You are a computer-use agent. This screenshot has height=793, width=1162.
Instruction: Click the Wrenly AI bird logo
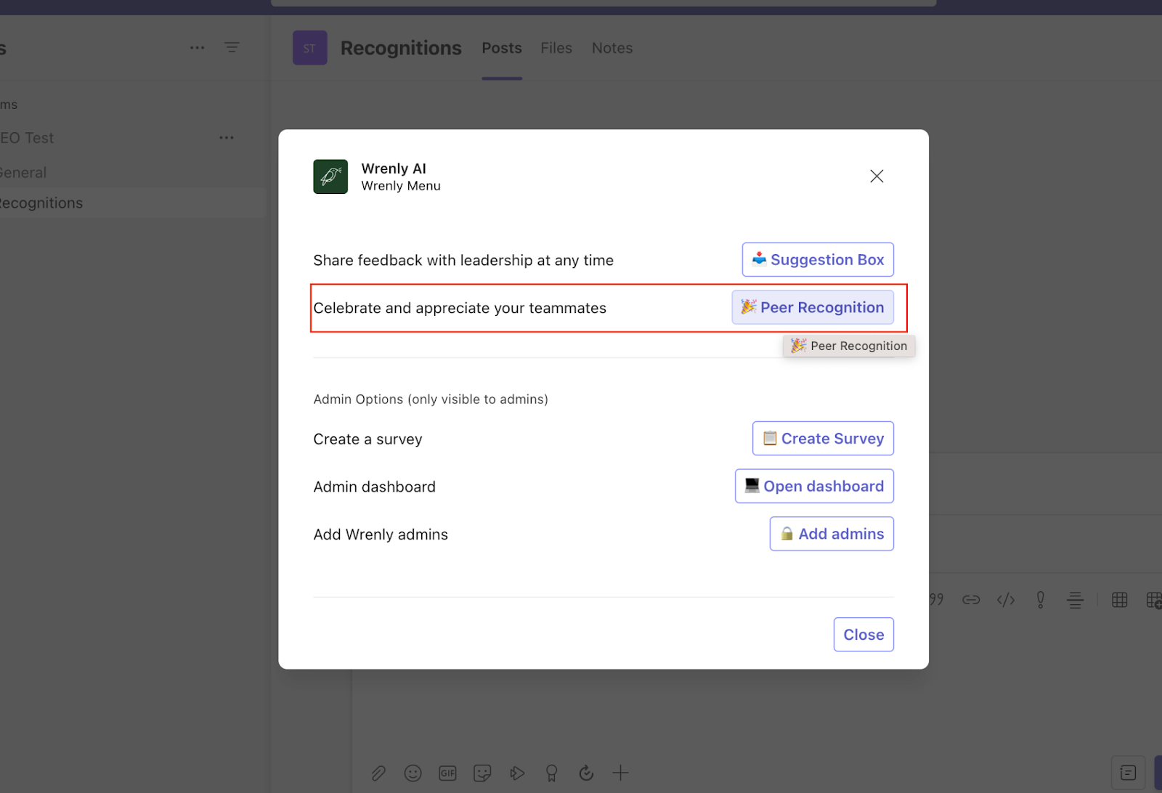(x=330, y=176)
